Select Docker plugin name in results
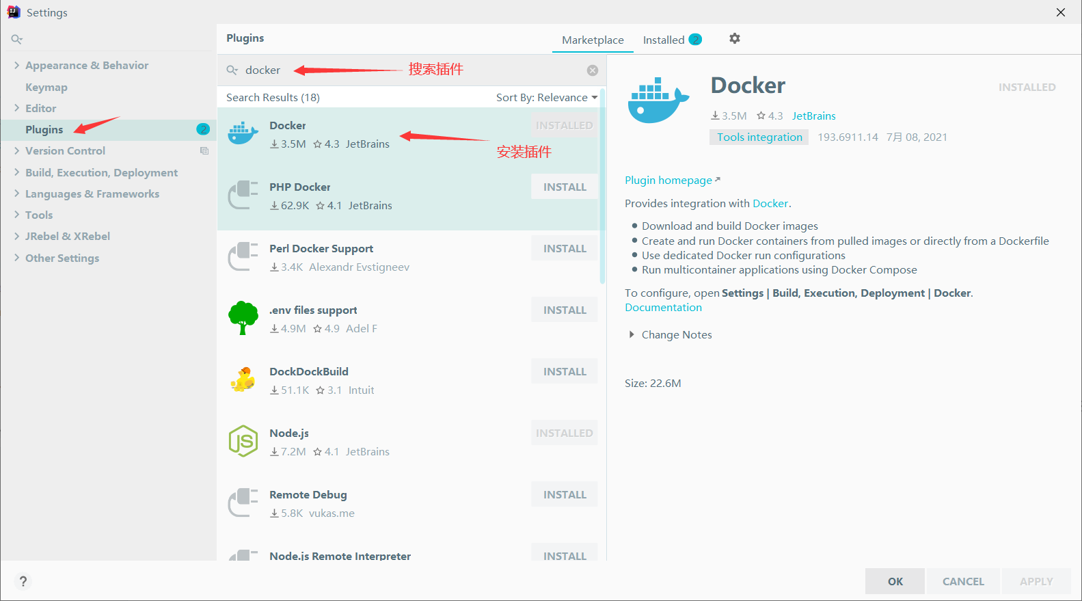Viewport: 1082px width, 601px height. click(288, 126)
